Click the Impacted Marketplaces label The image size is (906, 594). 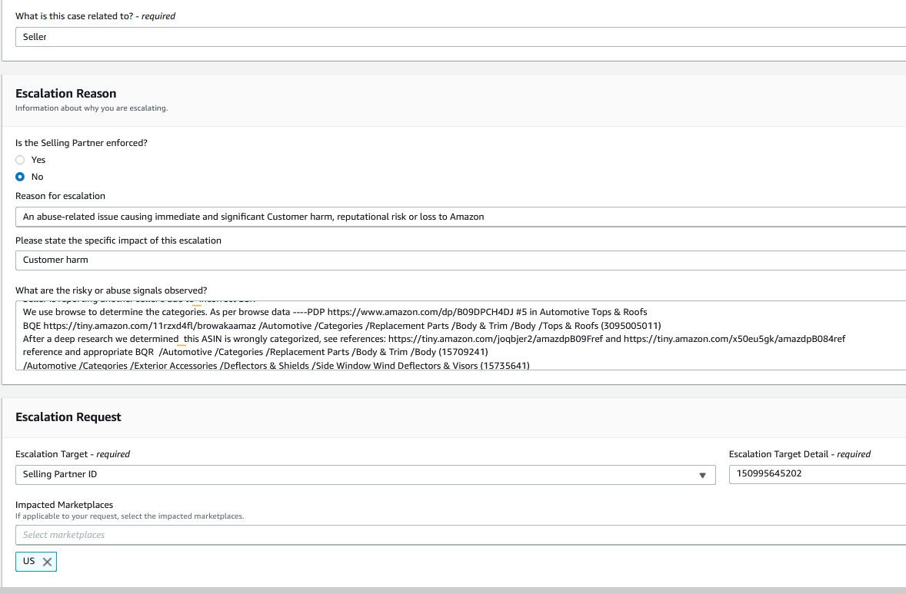[65, 505]
